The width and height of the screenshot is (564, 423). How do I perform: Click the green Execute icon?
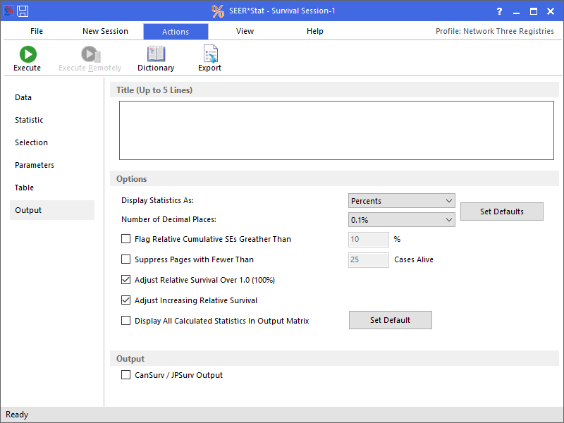[x=27, y=54]
